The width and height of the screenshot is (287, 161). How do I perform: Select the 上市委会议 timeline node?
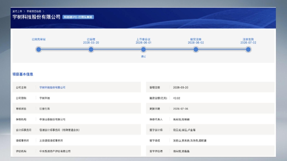tap(143, 49)
